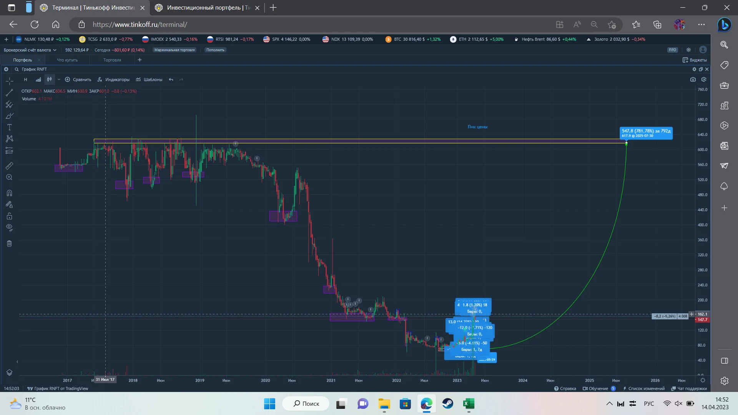Switch to the Что купить tab

click(67, 60)
